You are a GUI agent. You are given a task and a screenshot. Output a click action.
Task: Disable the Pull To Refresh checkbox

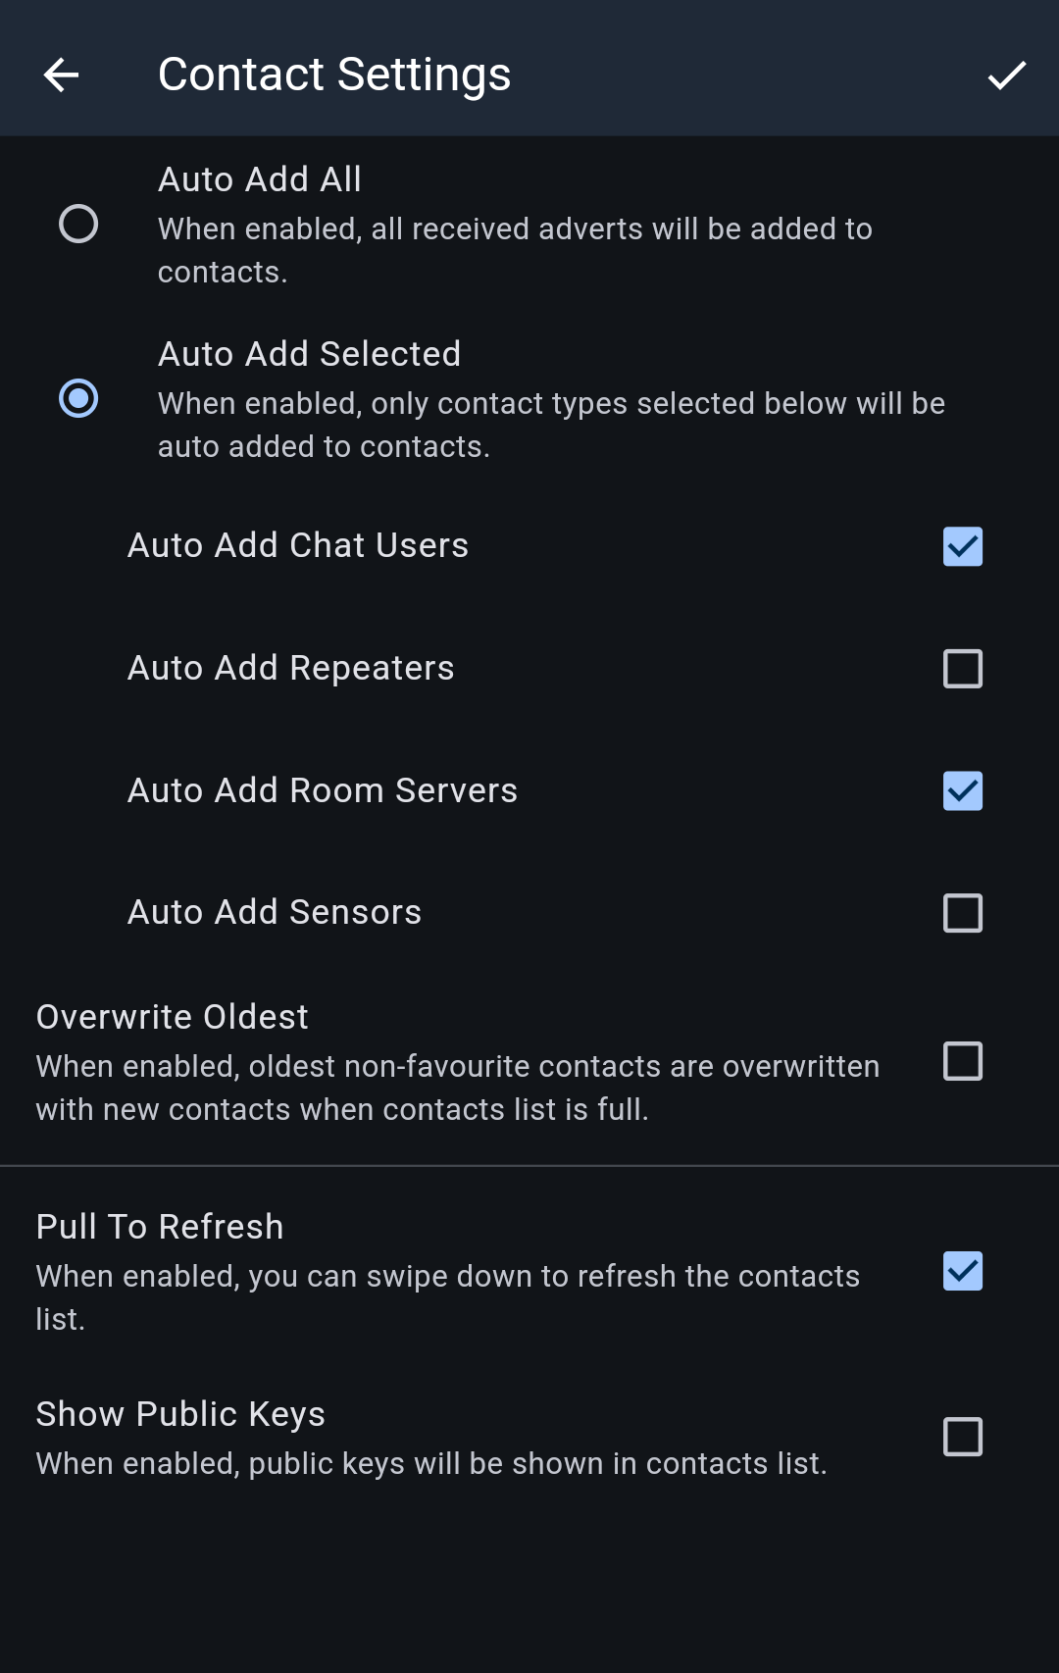tap(962, 1271)
